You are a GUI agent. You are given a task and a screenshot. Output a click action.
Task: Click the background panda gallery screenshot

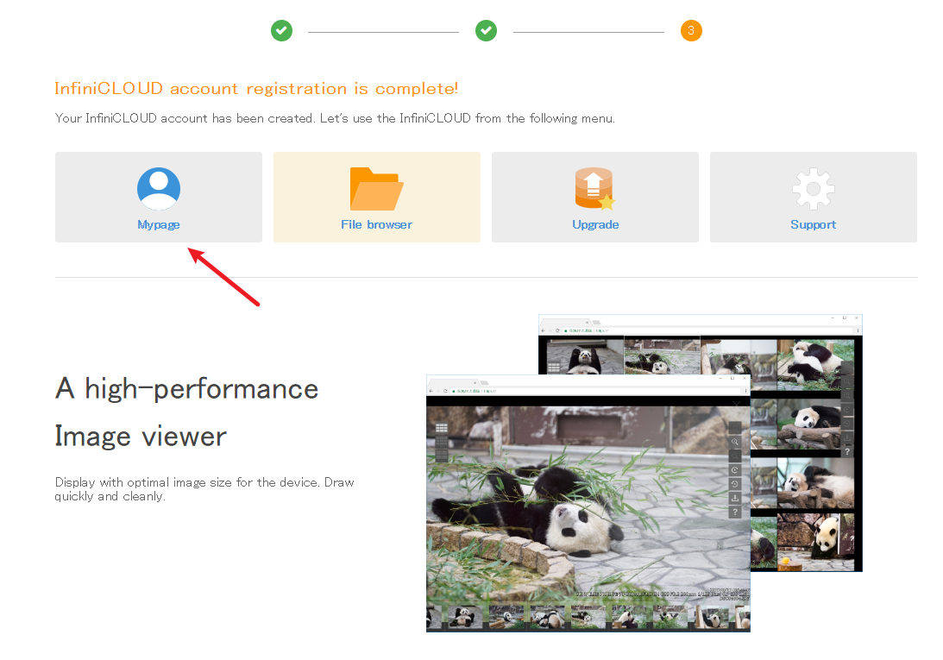click(x=806, y=443)
